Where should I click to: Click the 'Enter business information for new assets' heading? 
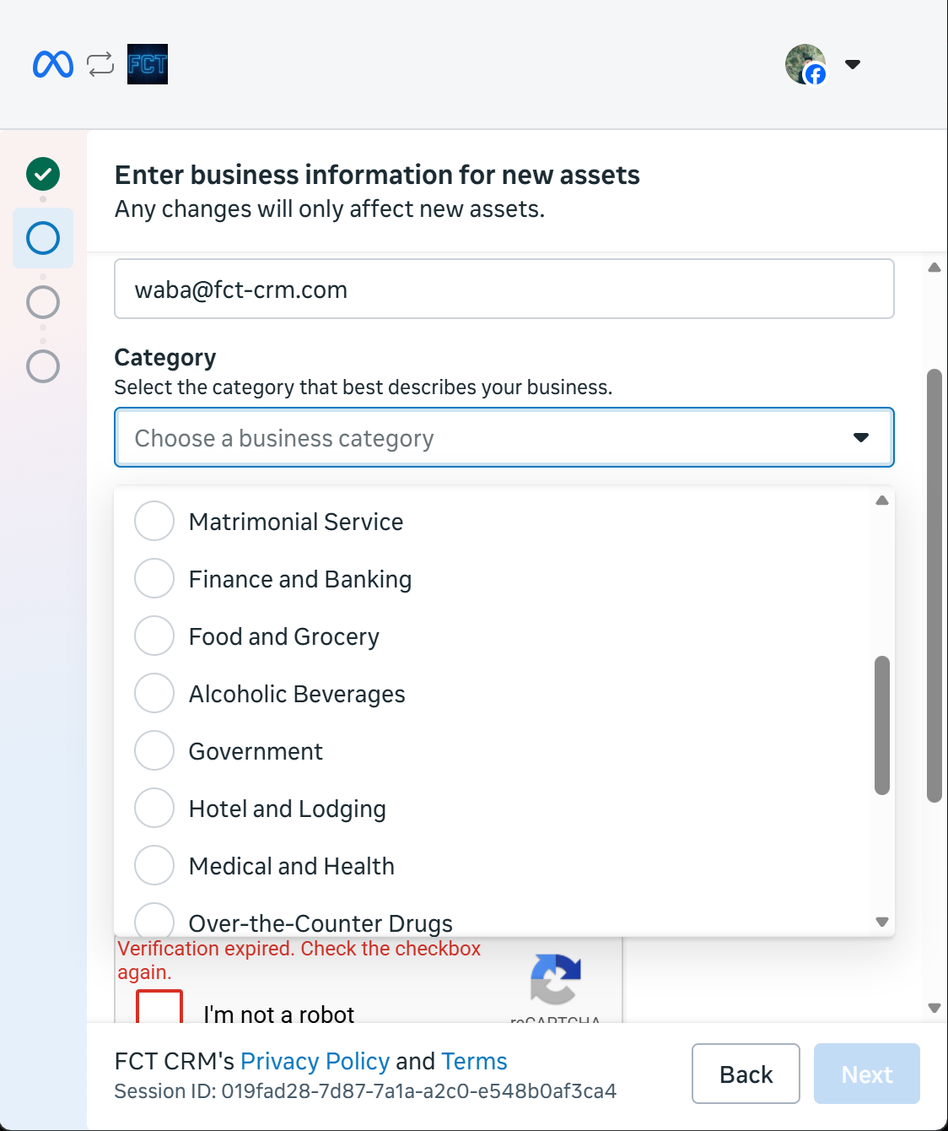coord(377,175)
